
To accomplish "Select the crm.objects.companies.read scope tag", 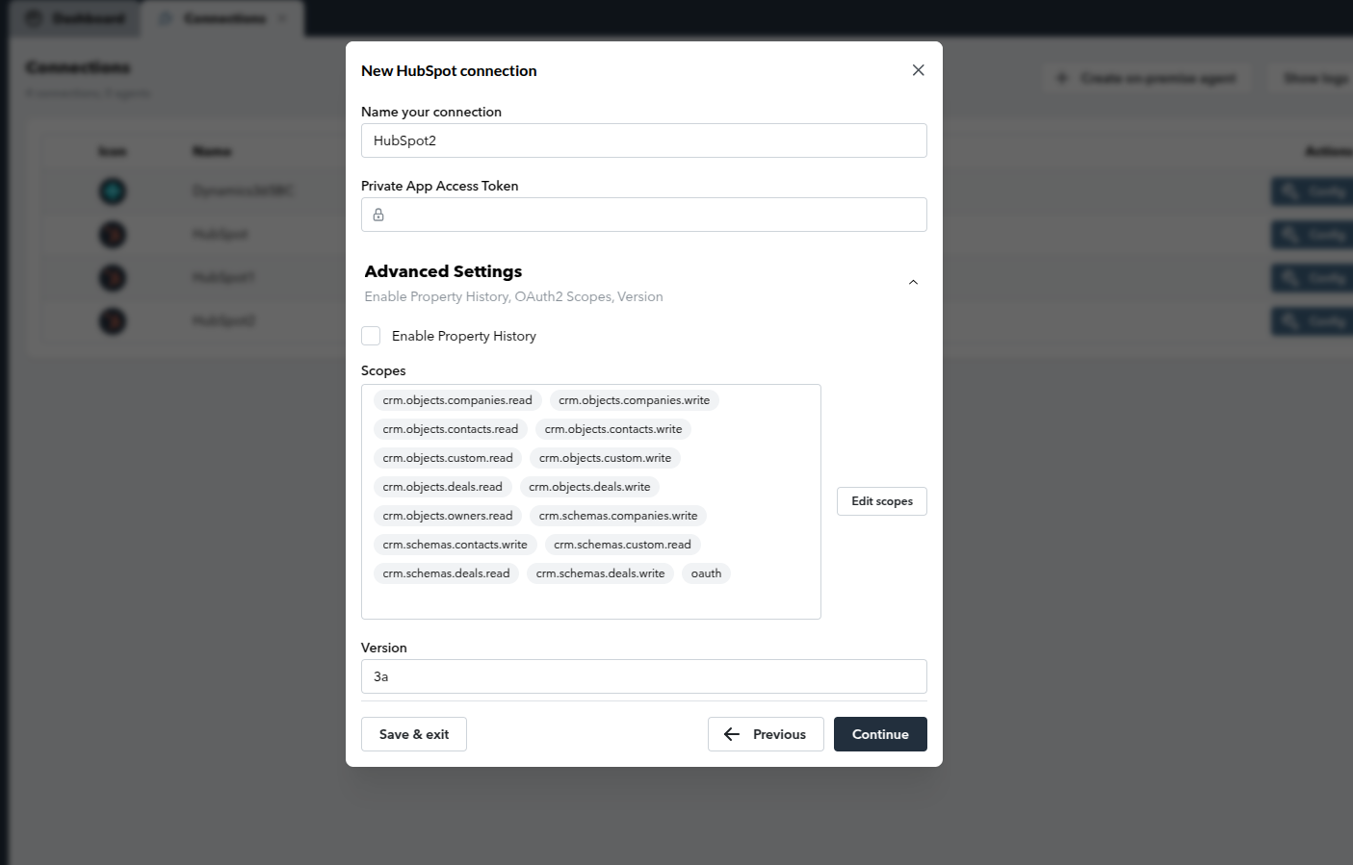I will click(457, 400).
